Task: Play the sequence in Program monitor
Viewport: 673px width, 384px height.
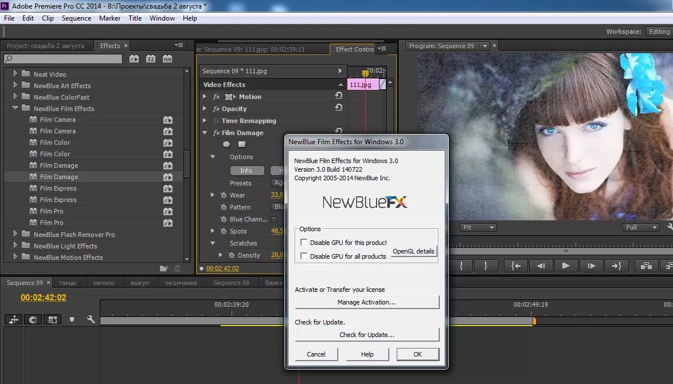Action: tap(566, 266)
